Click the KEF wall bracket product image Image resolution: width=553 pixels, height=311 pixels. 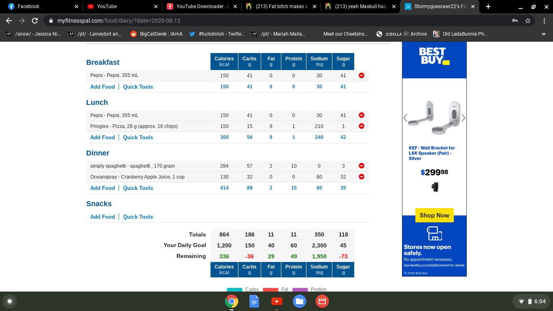tap(434, 117)
